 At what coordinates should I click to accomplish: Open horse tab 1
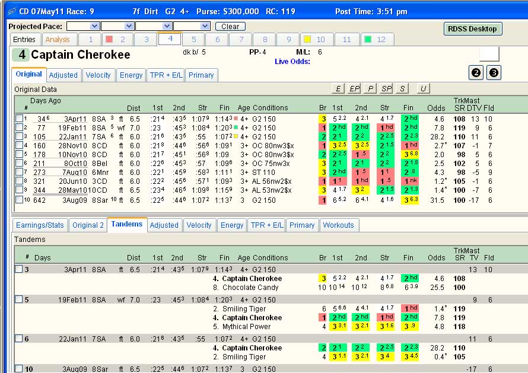(90, 39)
